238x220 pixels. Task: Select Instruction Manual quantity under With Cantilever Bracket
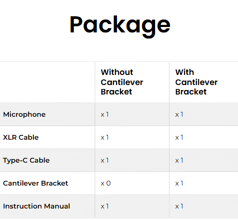point(179,206)
